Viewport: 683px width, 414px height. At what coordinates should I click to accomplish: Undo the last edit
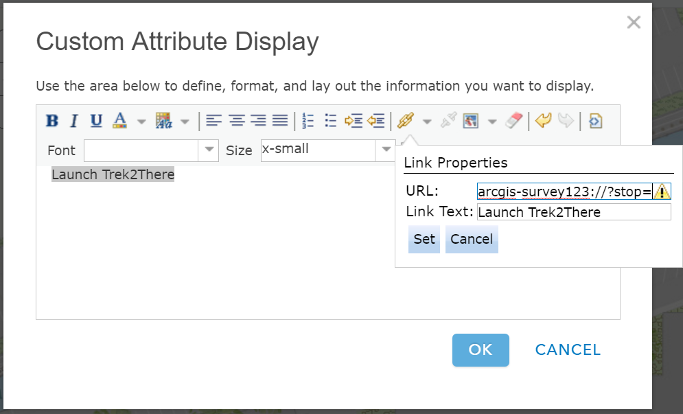coord(544,122)
